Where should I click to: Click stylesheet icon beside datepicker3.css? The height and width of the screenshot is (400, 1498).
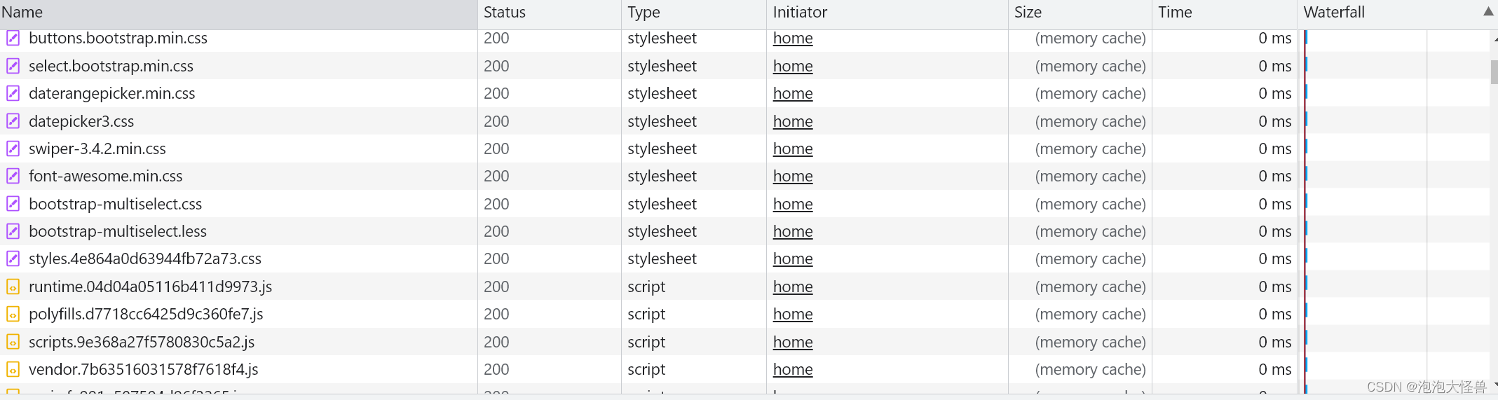tap(13, 121)
